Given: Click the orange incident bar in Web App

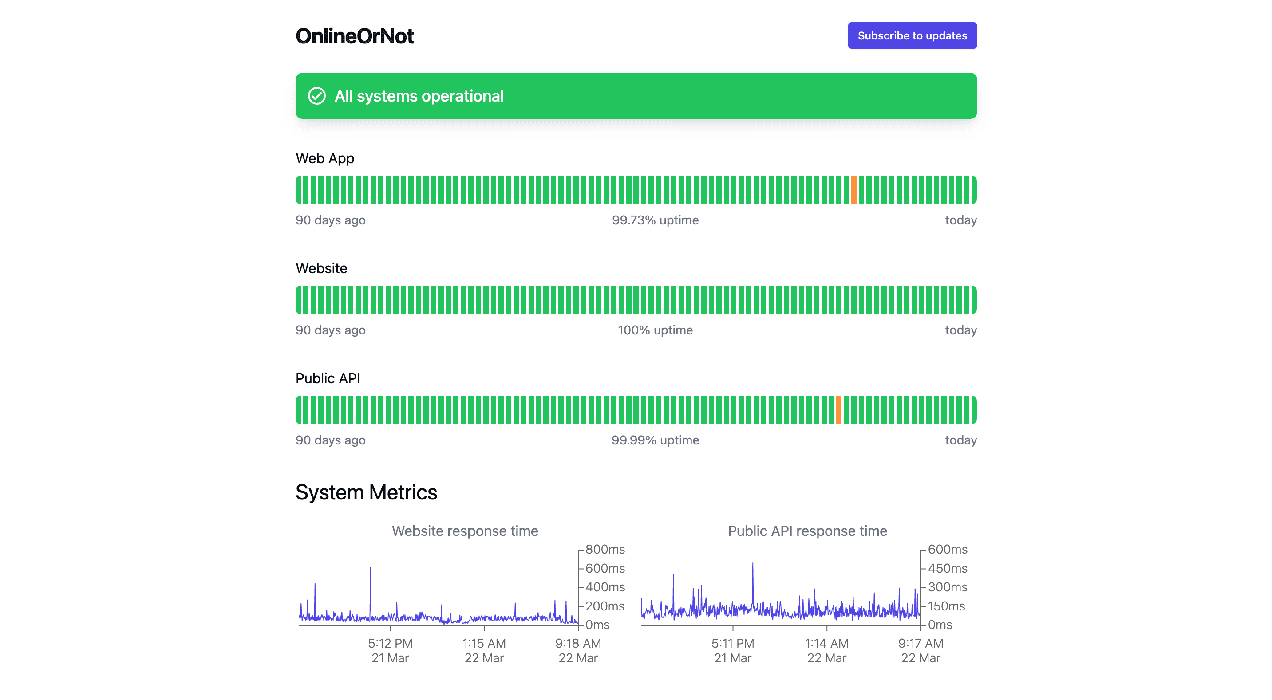Looking at the screenshot, I should coord(854,190).
